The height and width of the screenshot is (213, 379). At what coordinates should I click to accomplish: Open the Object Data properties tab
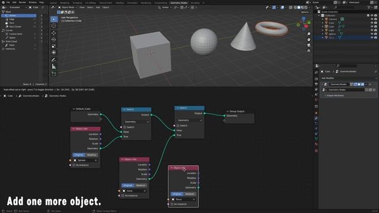316,139
